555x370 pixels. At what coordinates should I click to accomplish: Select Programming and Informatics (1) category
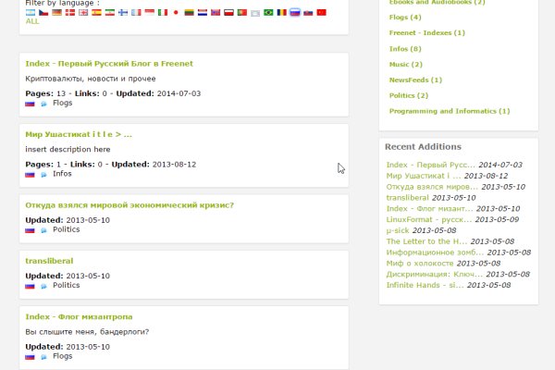450,111
